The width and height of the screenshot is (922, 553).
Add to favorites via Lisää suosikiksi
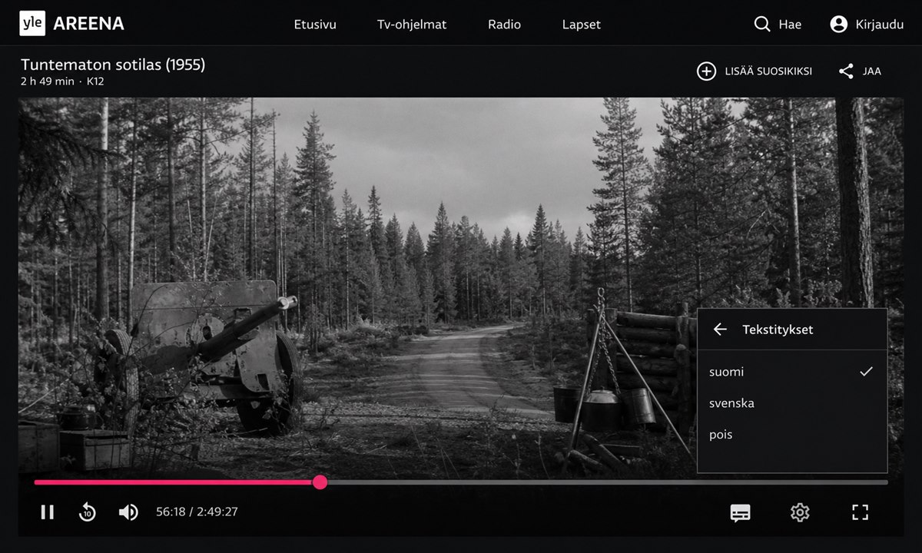pos(768,71)
